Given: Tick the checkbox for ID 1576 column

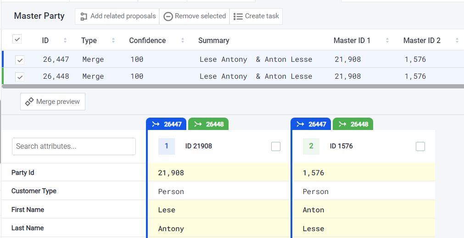Looking at the screenshot, I should (x=420, y=146).
